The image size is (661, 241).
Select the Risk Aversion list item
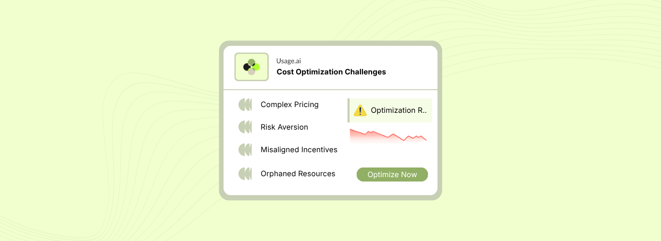tap(284, 127)
